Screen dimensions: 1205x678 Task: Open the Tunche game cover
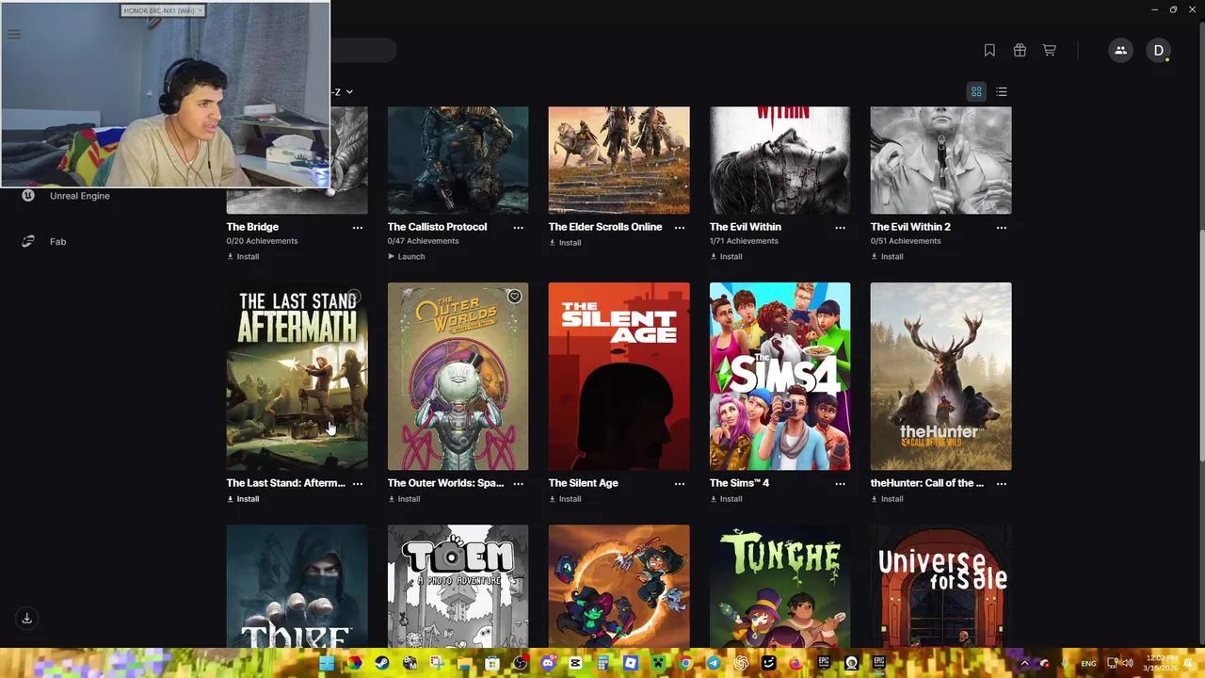click(x=780, y=587)
